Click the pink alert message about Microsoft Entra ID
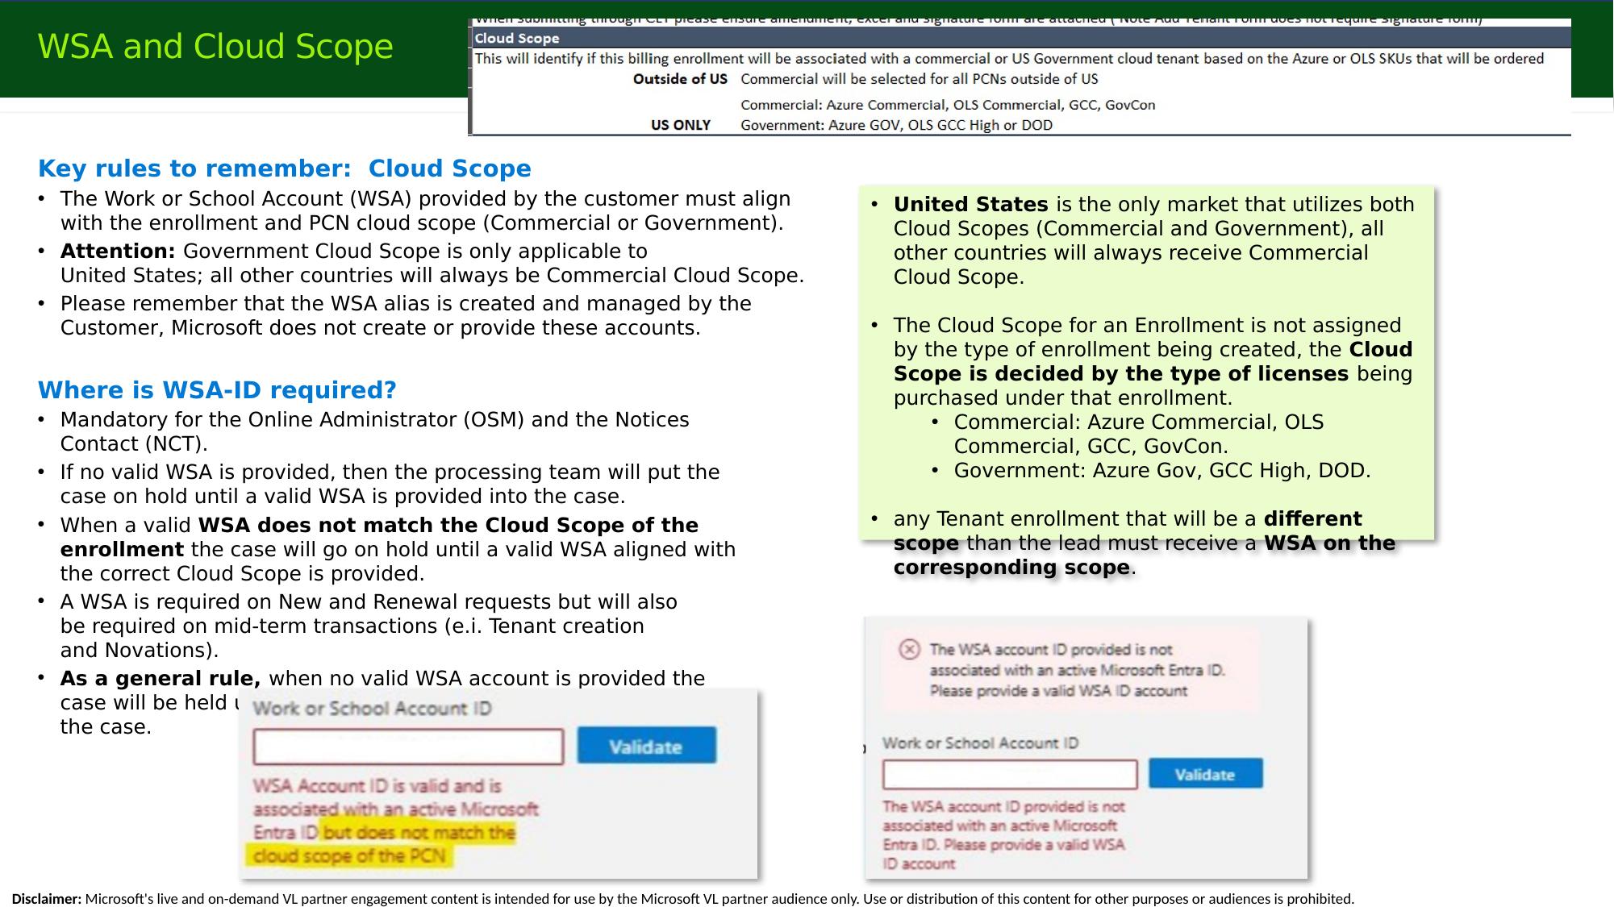This screenshot has height=907, width=1614. [x=1070, y=670]
